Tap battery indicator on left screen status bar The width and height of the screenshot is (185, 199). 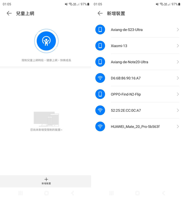88,4
